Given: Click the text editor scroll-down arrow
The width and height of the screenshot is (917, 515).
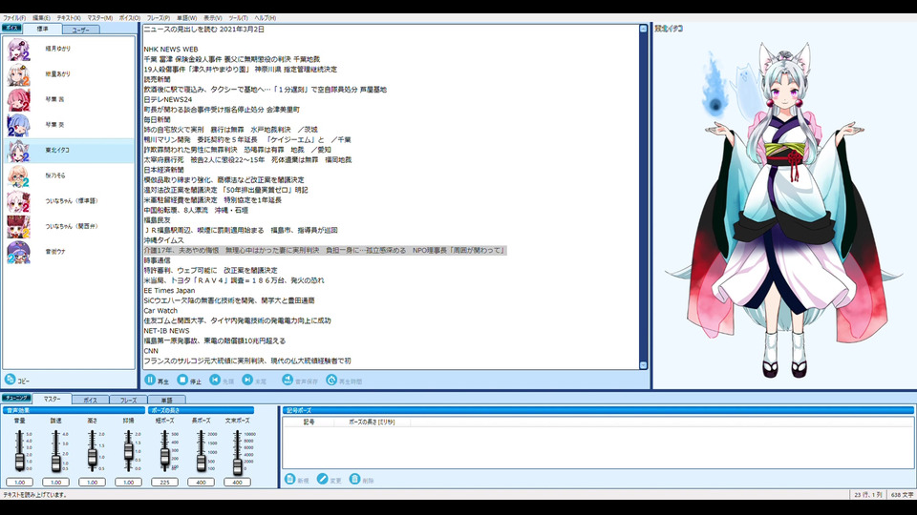Looking at the screenshot, I should [x=643, y=365].
